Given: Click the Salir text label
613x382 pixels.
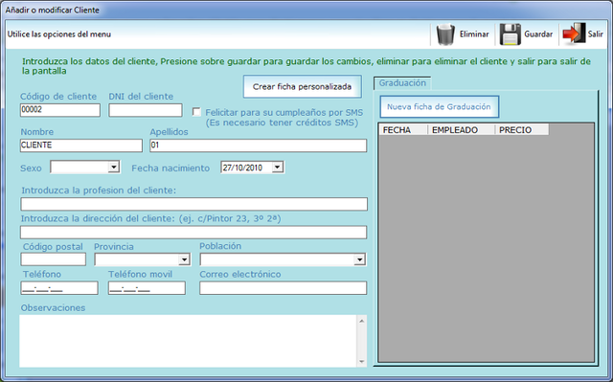Looking at the screenshot, I should click(596, 34).
